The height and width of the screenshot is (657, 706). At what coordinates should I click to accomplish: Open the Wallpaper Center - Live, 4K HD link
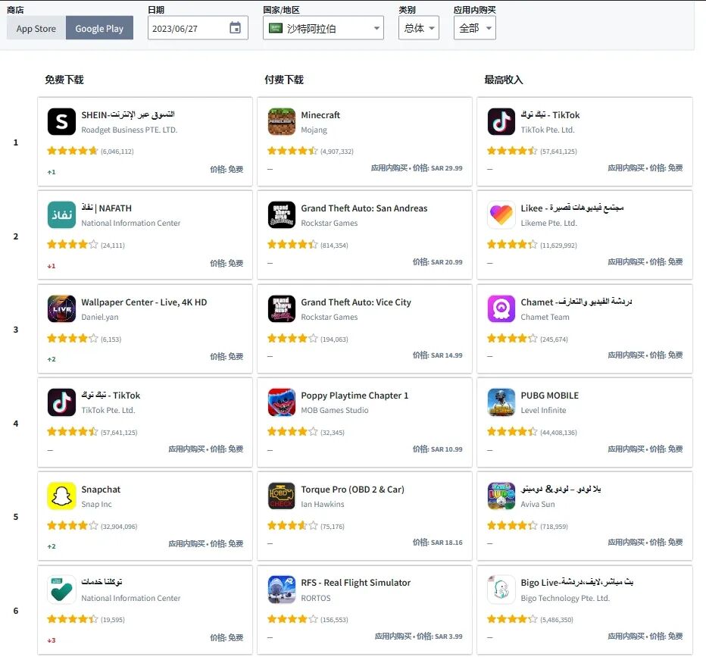(144, 302)
